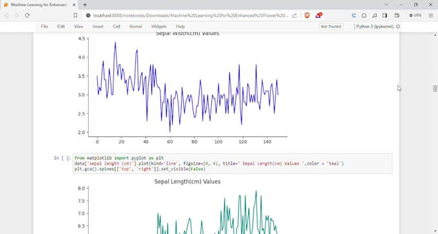Screen dimensions: 438x234
Task: Go forward to the next page
Action: tap(17, 15)
